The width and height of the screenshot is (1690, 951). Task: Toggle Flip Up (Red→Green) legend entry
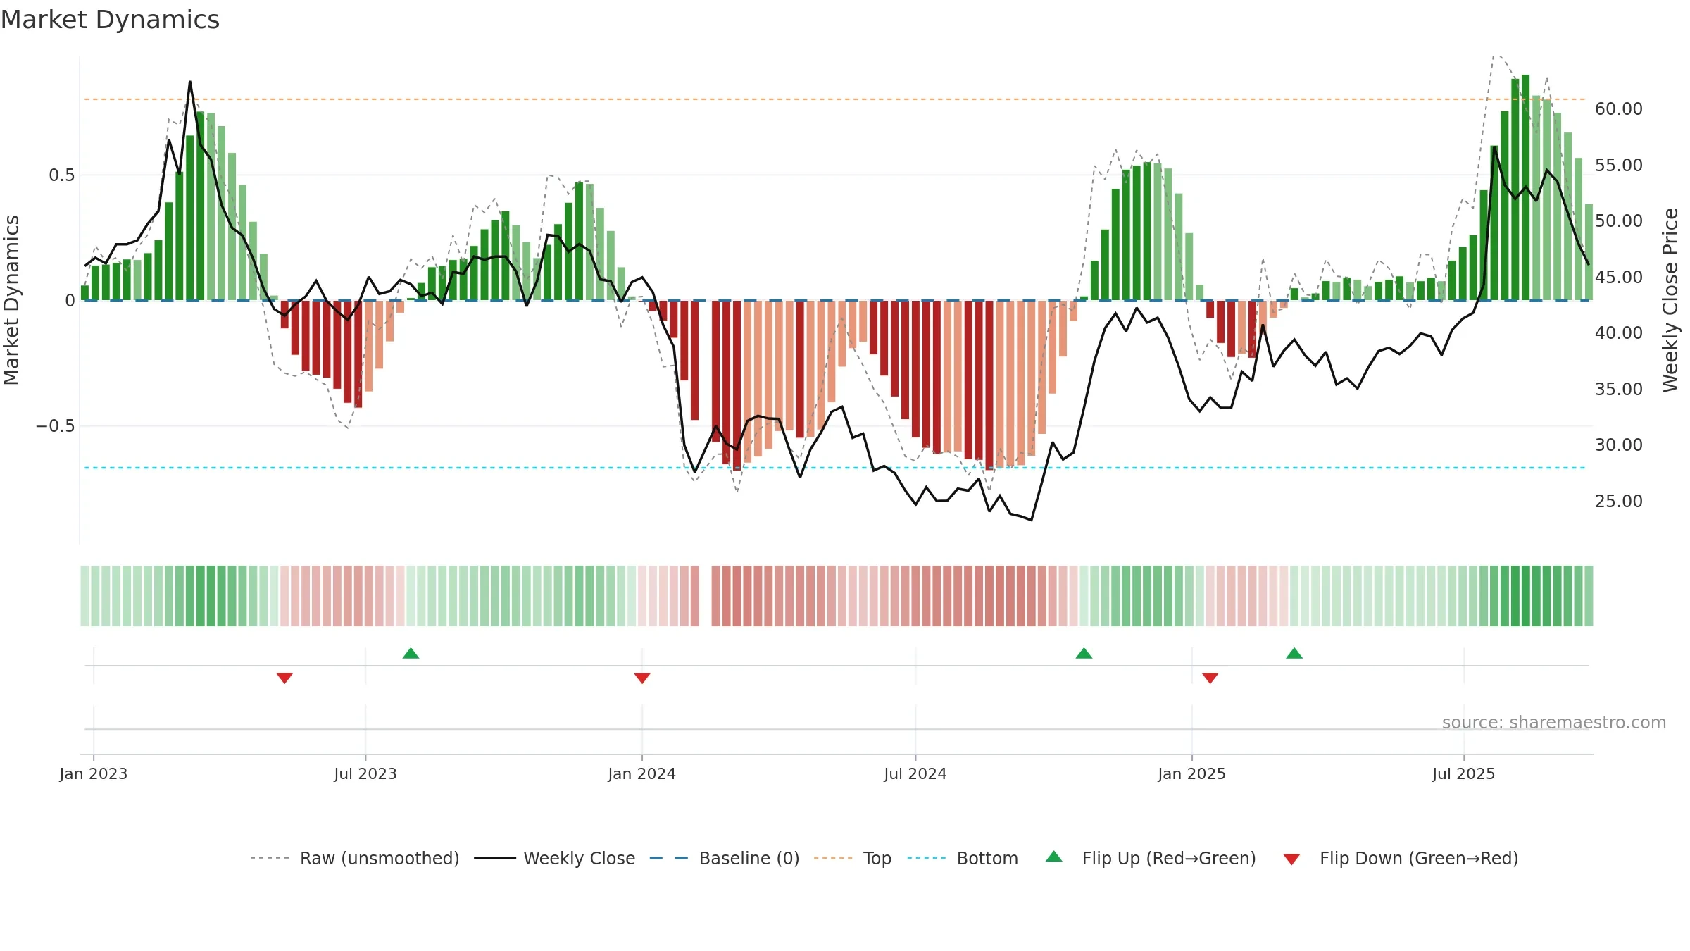[1151, 858]
